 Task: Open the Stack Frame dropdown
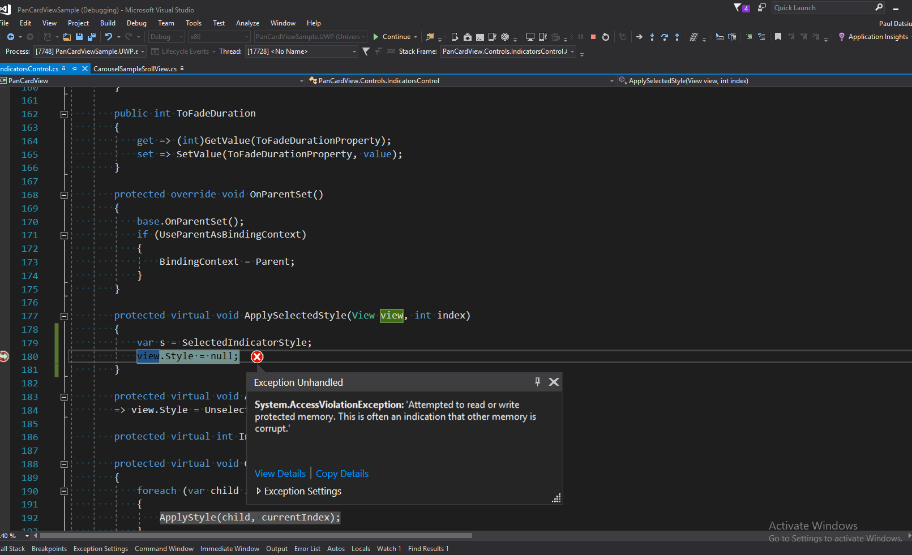coord(572,51)
